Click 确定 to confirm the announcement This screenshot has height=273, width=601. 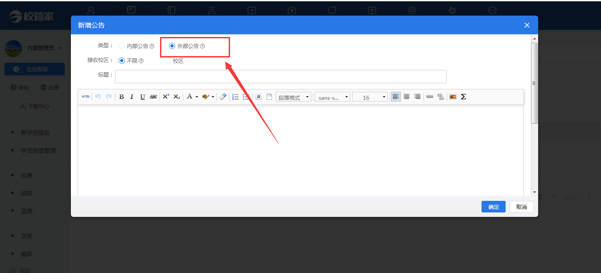pos(494,207)
